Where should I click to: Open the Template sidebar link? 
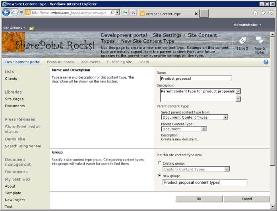click(x=13, y=193)
